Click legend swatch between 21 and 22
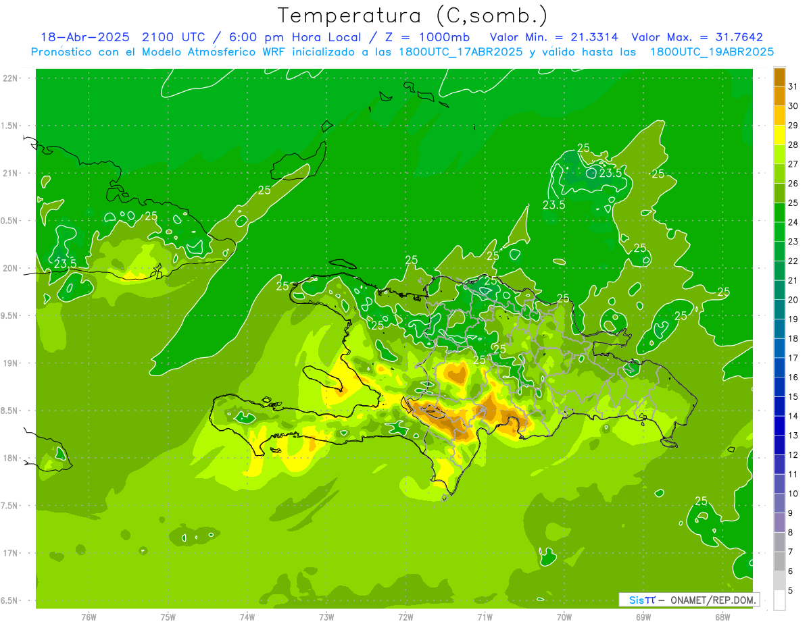The height and width of the screenshot is (626, 811). [x=779, y=271]
